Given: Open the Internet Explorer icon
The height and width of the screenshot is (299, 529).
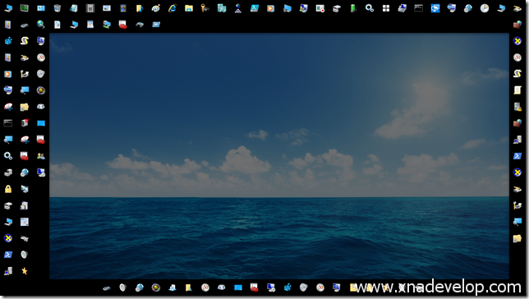Looking at the screenshot, I should pyautogui.click(x=172, y=8).
